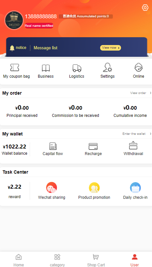Tap the Real name certified badge
Screen dimensions: 152x267
(39, 26)
